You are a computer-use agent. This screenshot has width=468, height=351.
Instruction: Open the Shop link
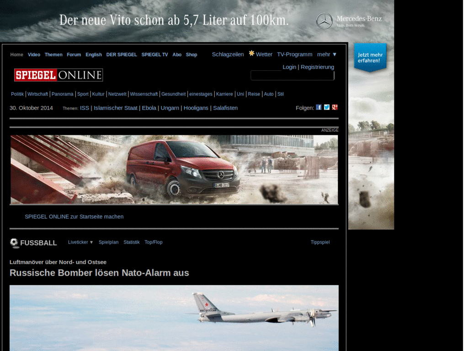(x=191, y=55)
